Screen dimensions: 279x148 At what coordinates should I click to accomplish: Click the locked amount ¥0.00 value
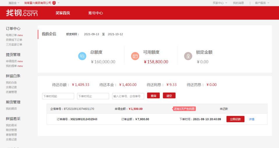202,62
